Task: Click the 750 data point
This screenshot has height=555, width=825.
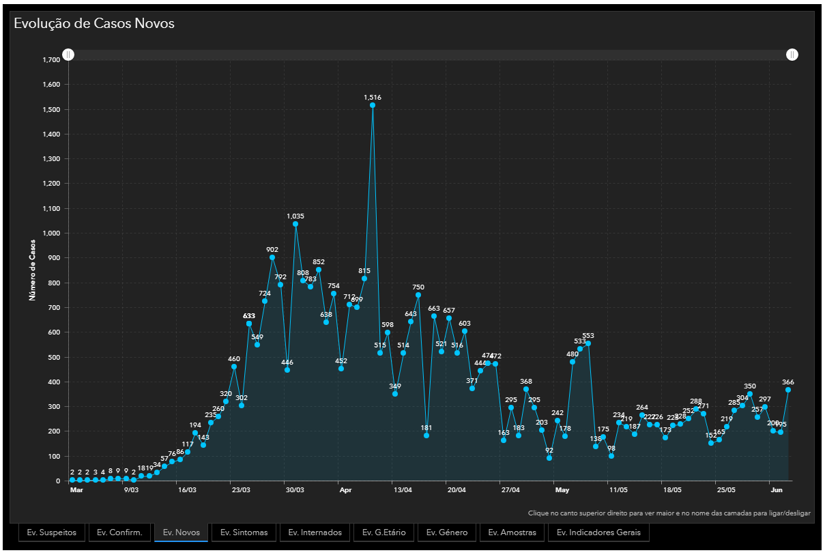Action: (x=418, y=295)
